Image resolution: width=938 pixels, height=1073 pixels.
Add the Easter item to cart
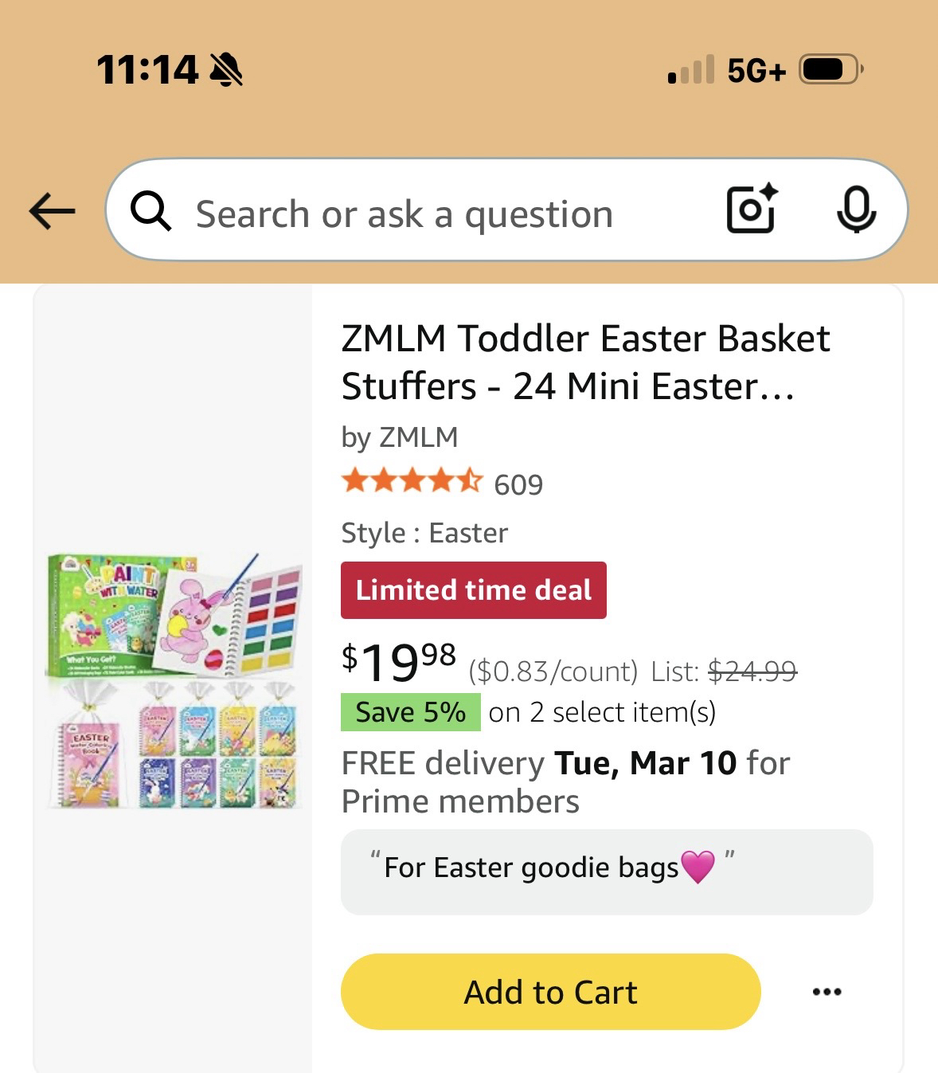pos(550,992)
